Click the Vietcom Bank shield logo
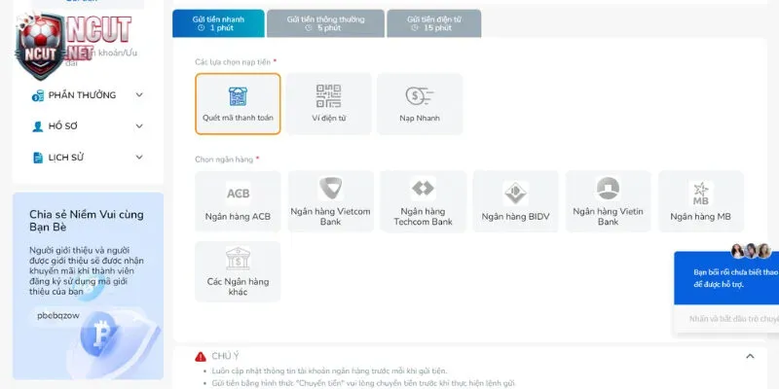The image size is (779, 389). tap(330, 189)
